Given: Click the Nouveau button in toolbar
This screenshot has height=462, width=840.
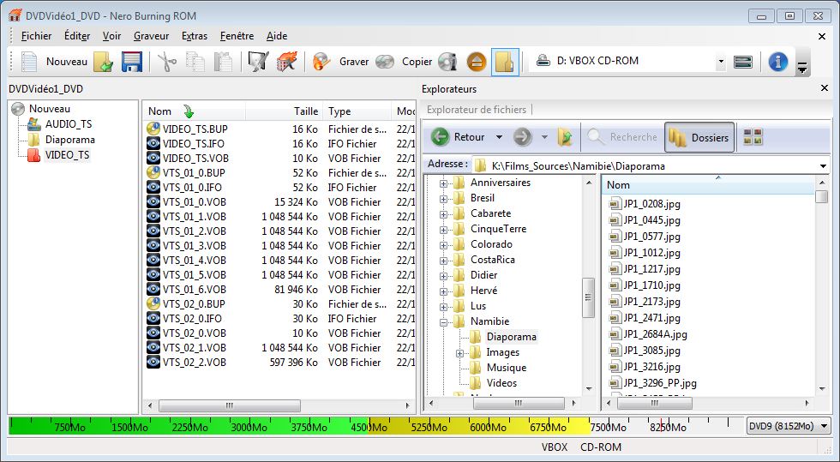Looking at the screenshot, I should pyautogui.click(x=54, y=62).
